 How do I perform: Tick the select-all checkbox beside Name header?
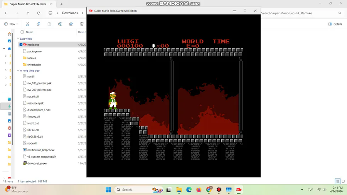(x=22, y=32)
